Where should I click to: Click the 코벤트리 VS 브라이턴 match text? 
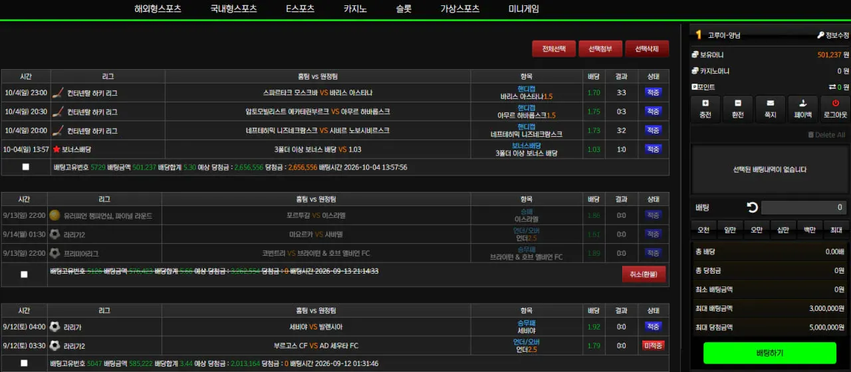(x=316, y=253)
